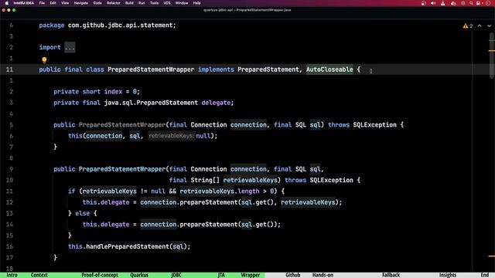Jump to the Insights chapter marker
Screen dimensions: 495x278
(448, 275)
